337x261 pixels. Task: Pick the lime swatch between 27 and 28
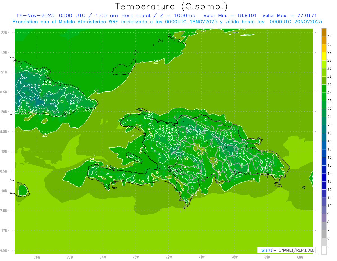click(324, 64)
